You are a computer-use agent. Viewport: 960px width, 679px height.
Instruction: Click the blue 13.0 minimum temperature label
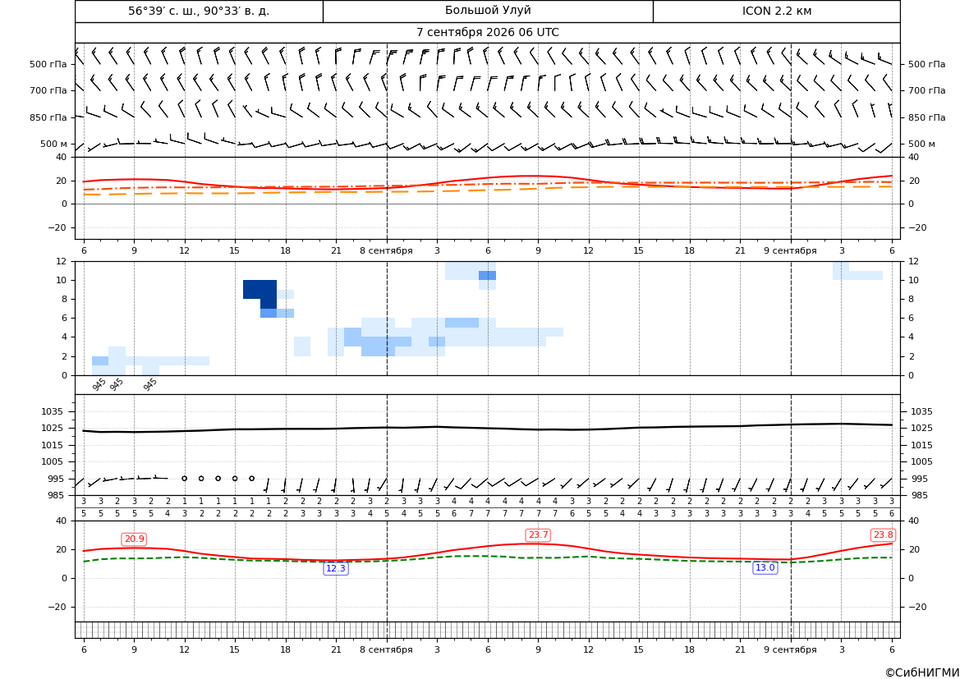pos(765,567)
